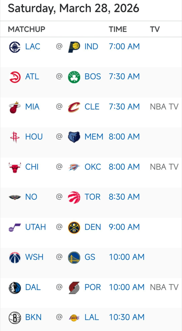Viewport: 182px width, 331px height.
Task: Click the Chicago Bulls logo
Action: click(x=15, y=167)
